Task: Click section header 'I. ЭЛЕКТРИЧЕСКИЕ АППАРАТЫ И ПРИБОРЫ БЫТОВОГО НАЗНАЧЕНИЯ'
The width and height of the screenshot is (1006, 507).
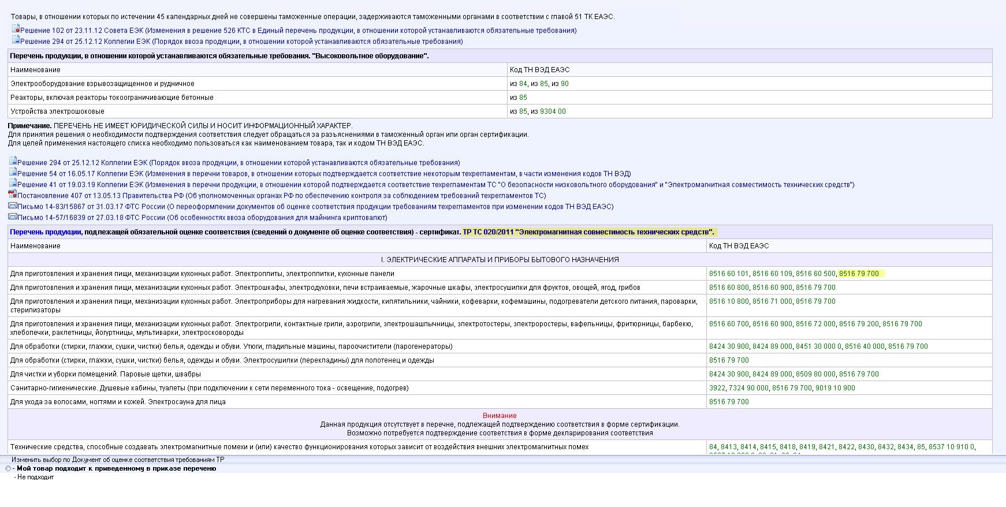Action: pos(500,260)
